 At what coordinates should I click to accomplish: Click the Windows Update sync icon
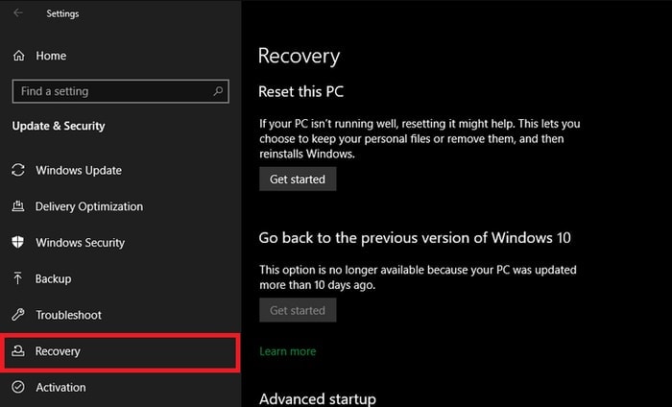tap(18, 170)
